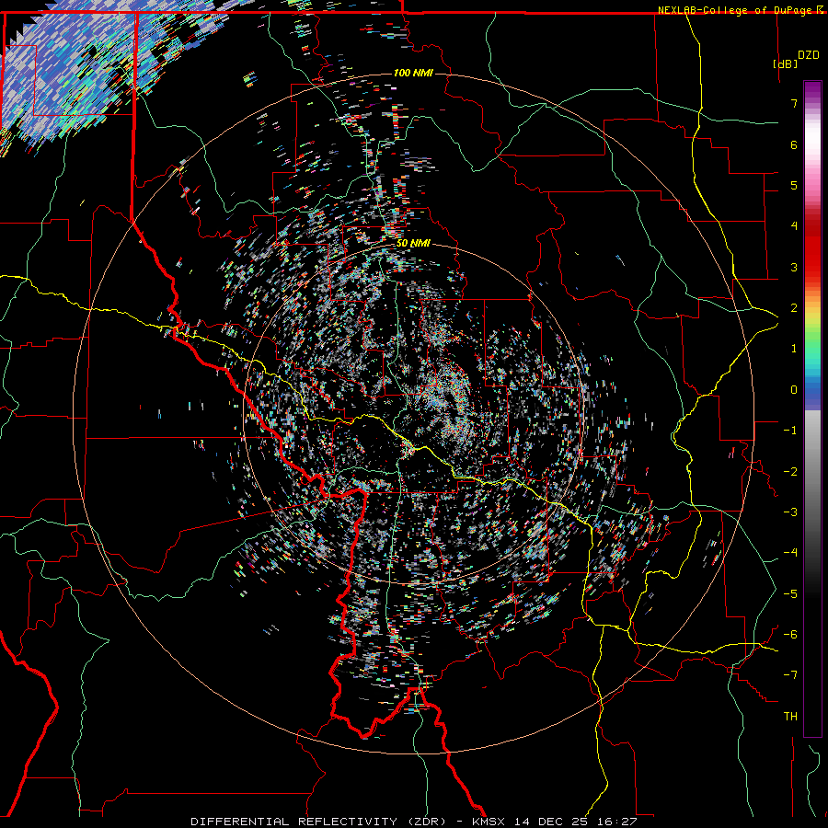Click the 50 NMI range ring label
This screenshot has width=828, height=828.
click(413, 244)
